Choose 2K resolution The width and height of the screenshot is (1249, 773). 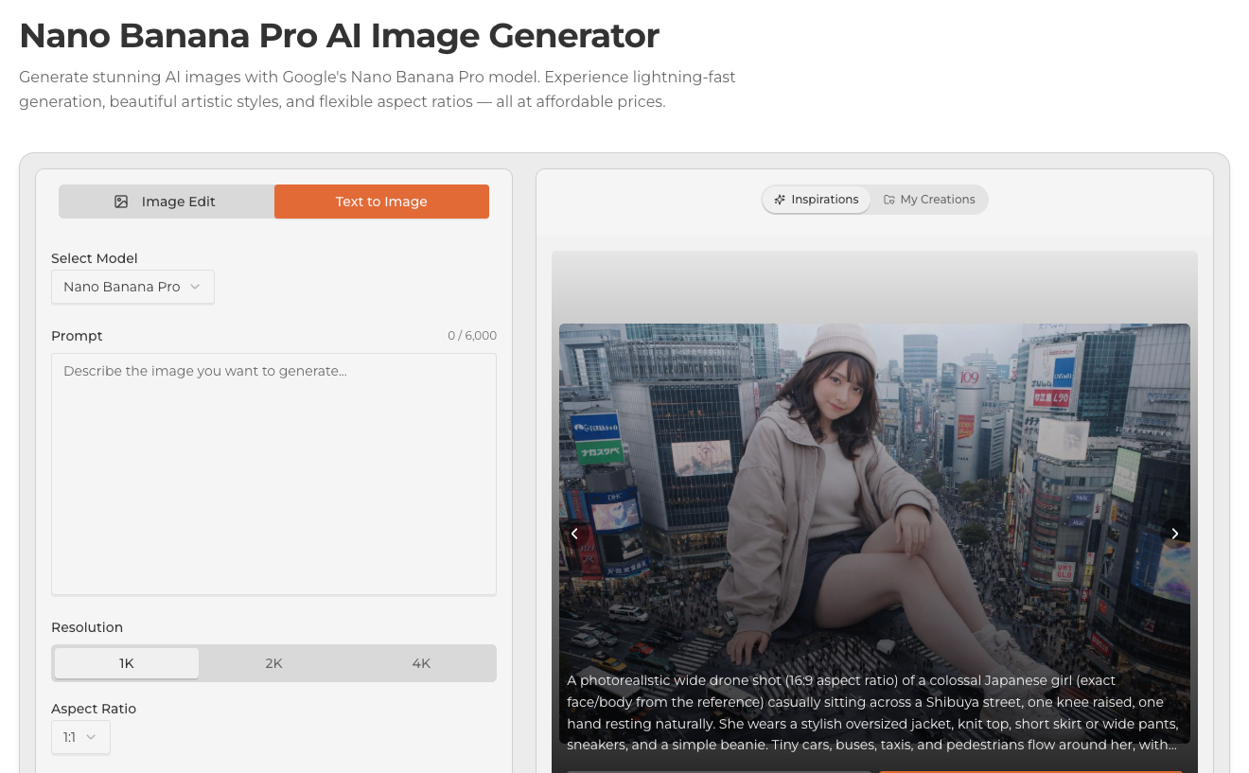(273, 663)
